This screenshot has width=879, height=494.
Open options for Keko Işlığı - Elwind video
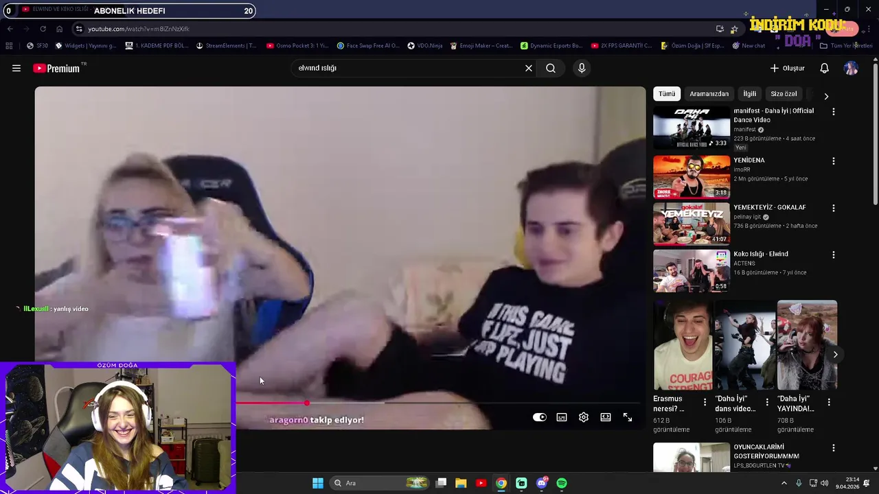(x=834, y=255)
